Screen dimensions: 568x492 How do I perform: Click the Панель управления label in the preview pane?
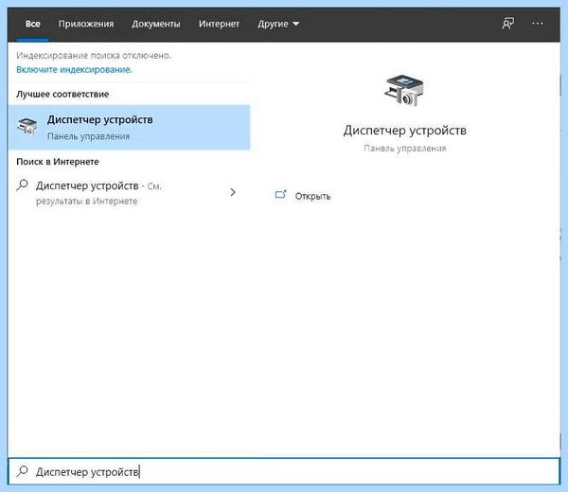[404, 148]
